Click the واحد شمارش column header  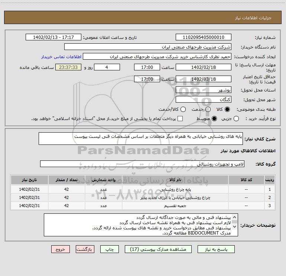[x=103, y=180]
